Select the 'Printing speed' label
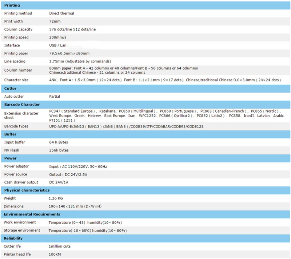The height and width of the screenshot is (259, 291). [x=16, y=37]
